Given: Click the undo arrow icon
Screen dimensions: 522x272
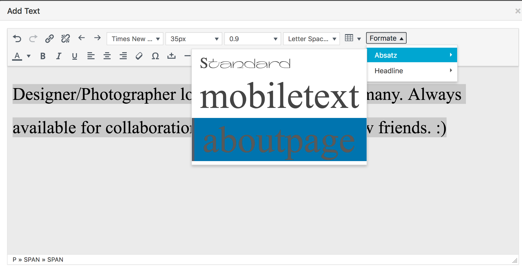Looking at the screenshot, I should [17, 39].
